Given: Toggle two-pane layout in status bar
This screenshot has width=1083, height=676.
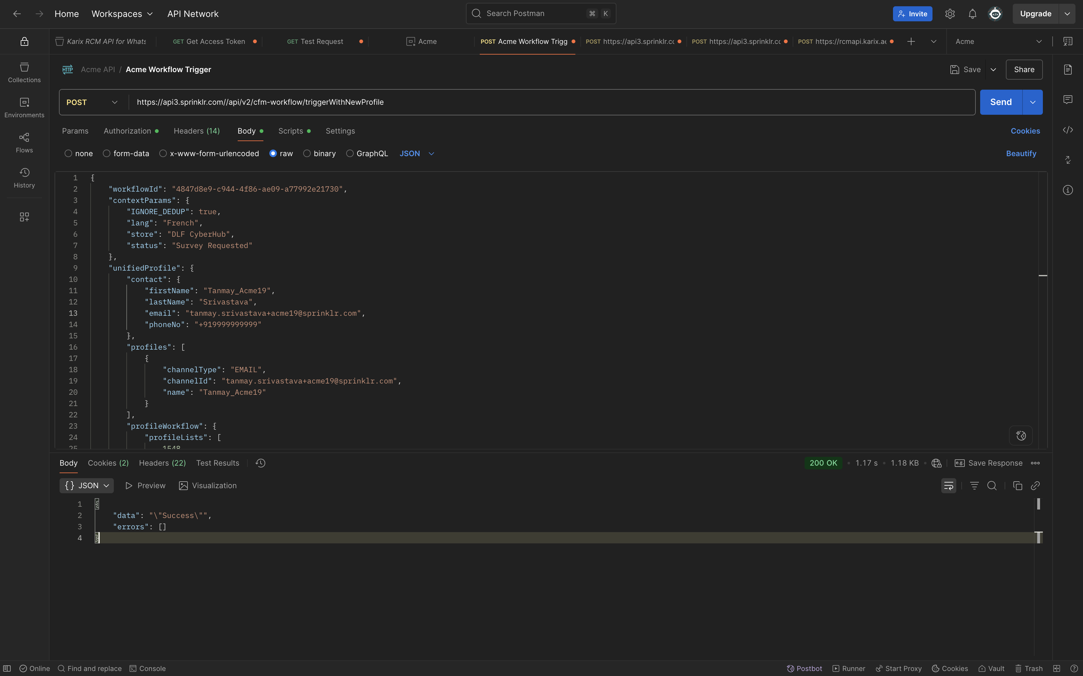Looking at the screenshot, I should click(x=1057, y=668).
